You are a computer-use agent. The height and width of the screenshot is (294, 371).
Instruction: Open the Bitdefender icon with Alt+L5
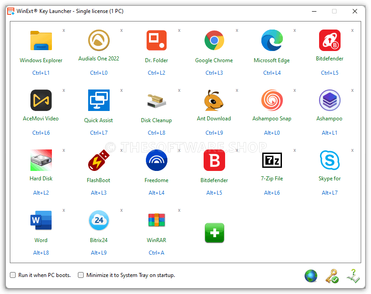[214, 160]
